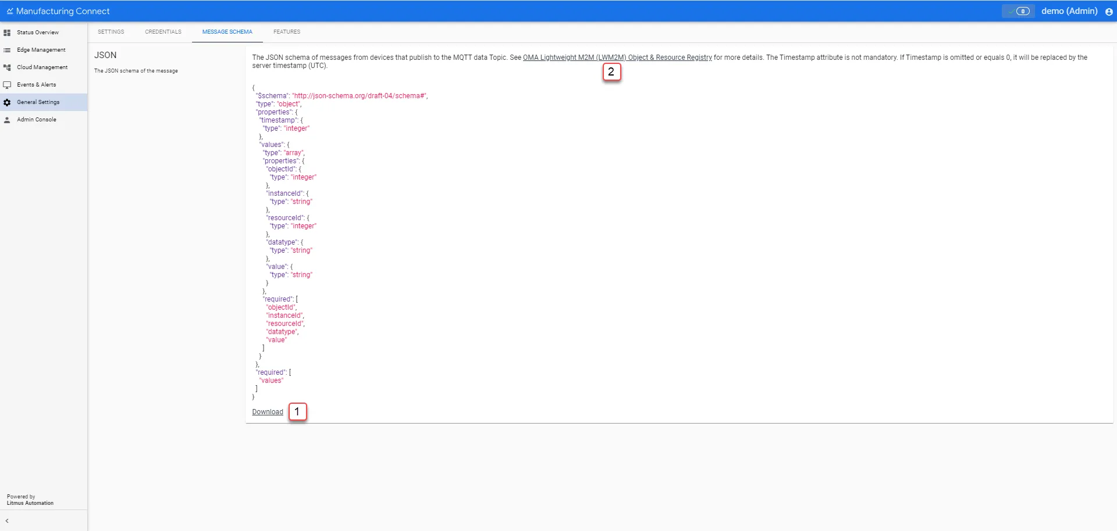This screenshot has height=531, width=1117.
Task: Click the "datatype" property definition line
Action: tap(284, 242)
